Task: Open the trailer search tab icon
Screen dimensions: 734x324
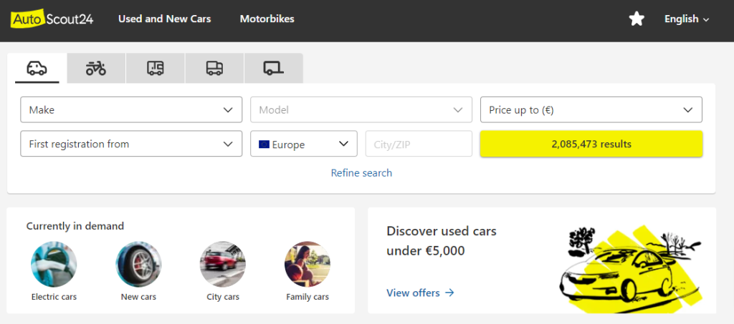Action: [x=273, y=68]
